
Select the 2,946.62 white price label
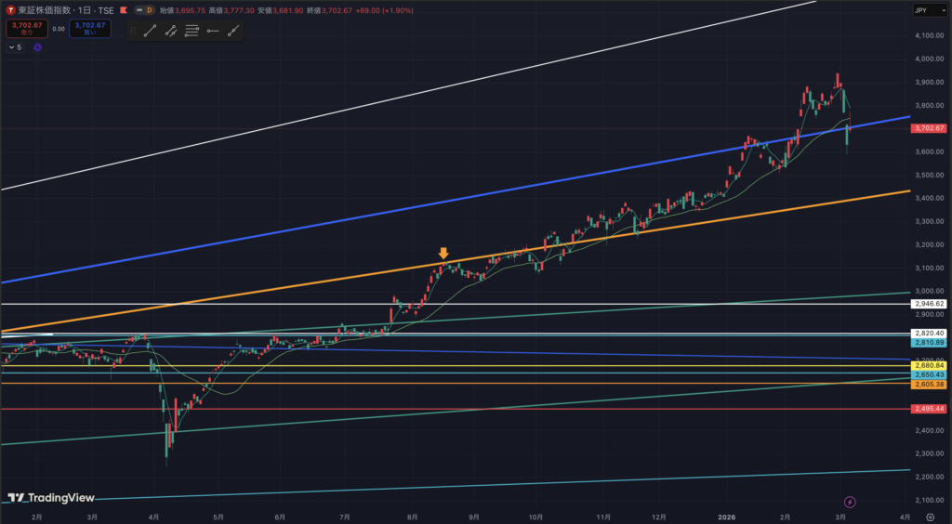coord(930,304)
